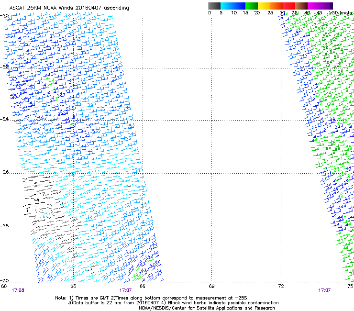
Task: Click the cyan segment of the wind speed scale
Action: 227,6
